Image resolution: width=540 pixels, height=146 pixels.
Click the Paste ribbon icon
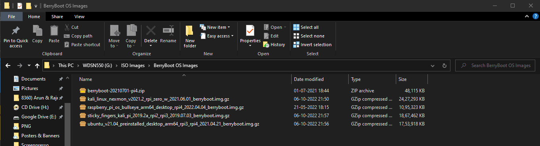pyautogui.click(x=54, y=30)
